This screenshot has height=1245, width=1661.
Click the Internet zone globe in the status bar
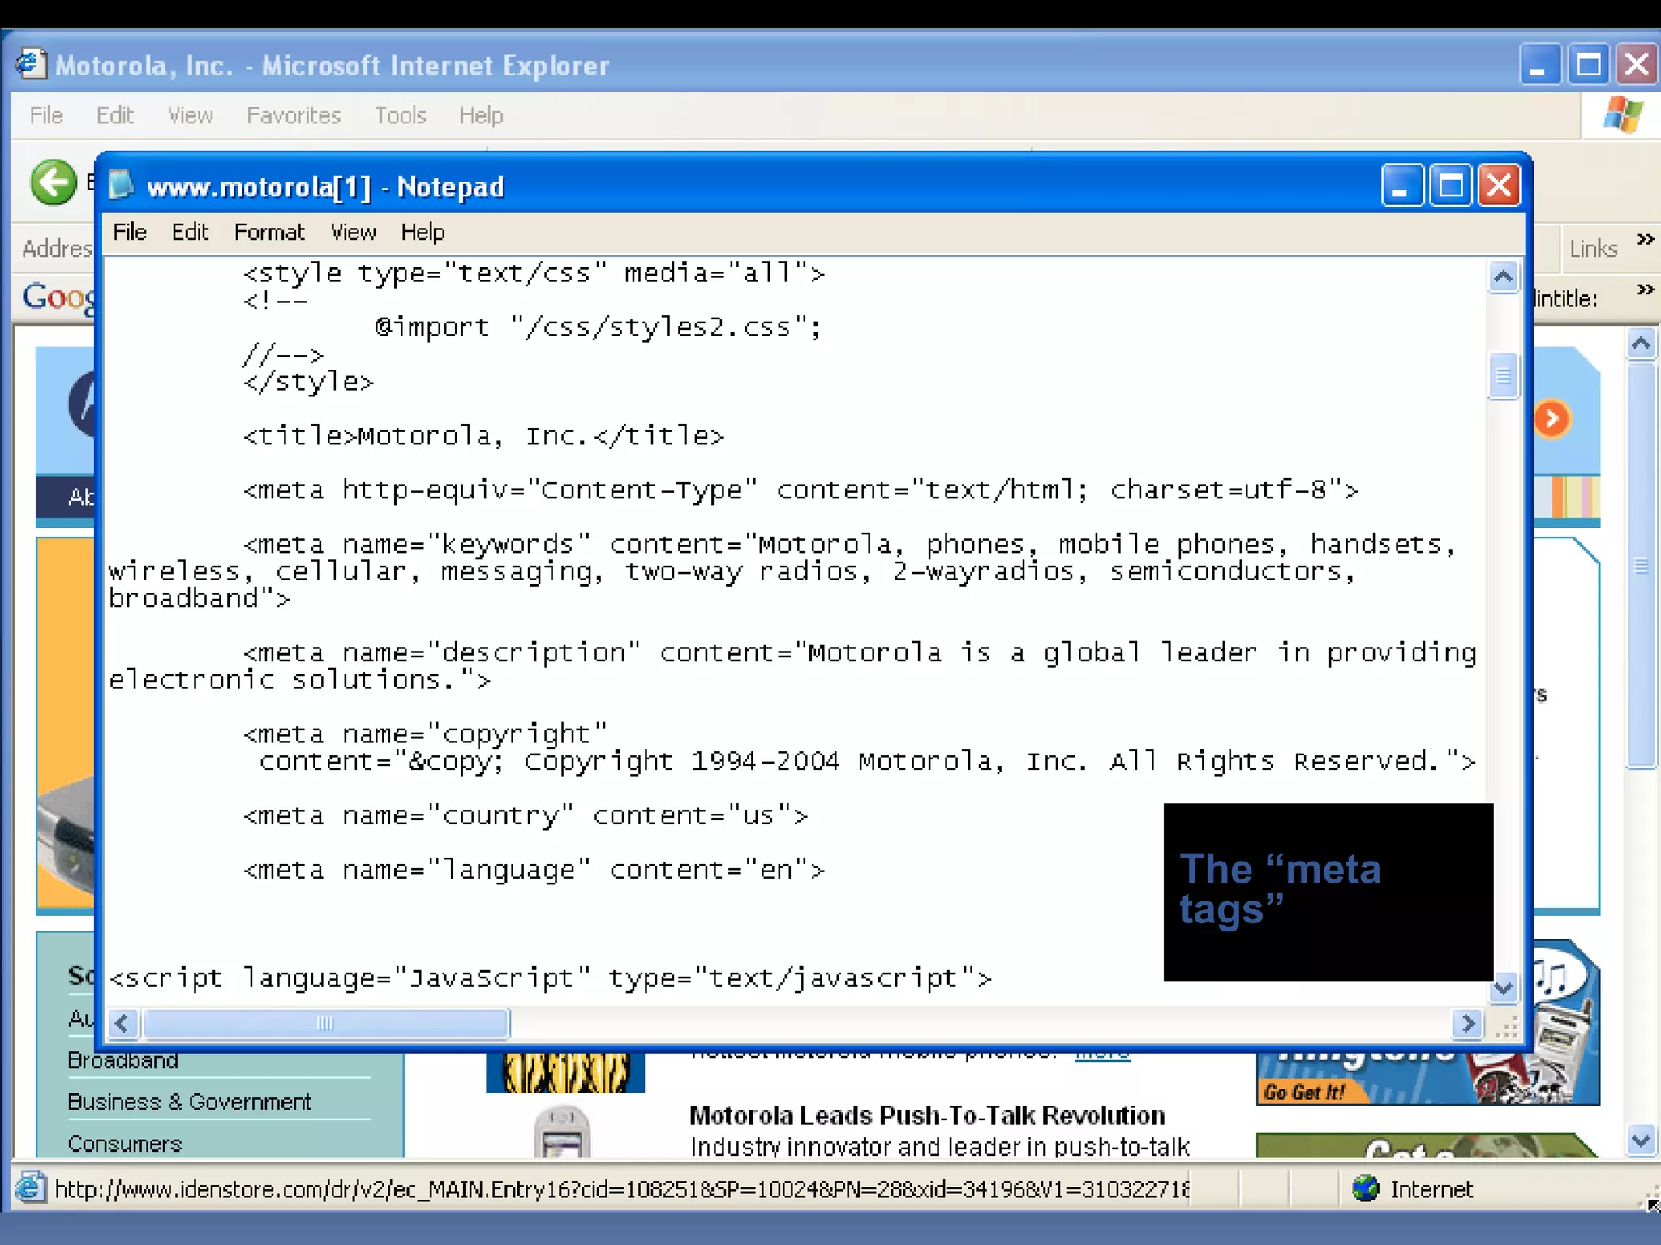(x=1366, y=1189)
